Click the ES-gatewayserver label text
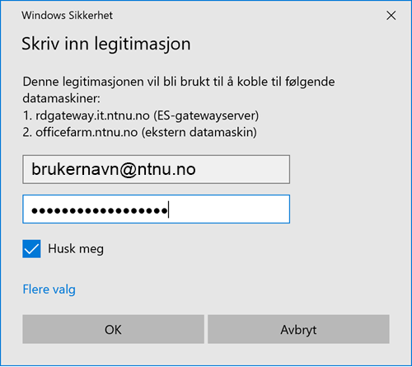Viewport: 412px width, 367px height. [206, 115]
